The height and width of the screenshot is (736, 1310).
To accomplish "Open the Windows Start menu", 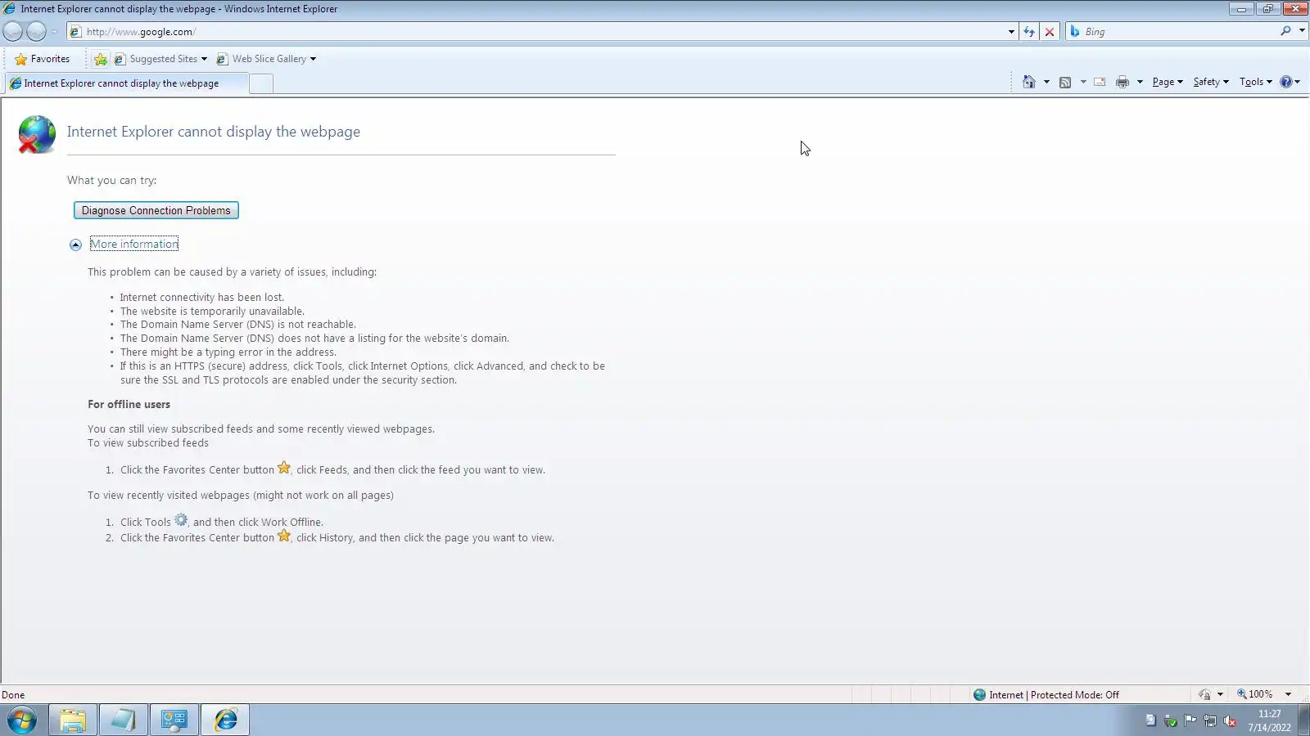I will coord(22,720).
